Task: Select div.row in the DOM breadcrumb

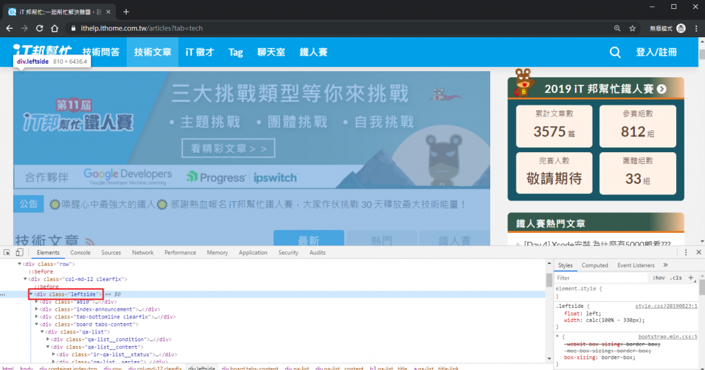Action: click(x=112, y=368)
